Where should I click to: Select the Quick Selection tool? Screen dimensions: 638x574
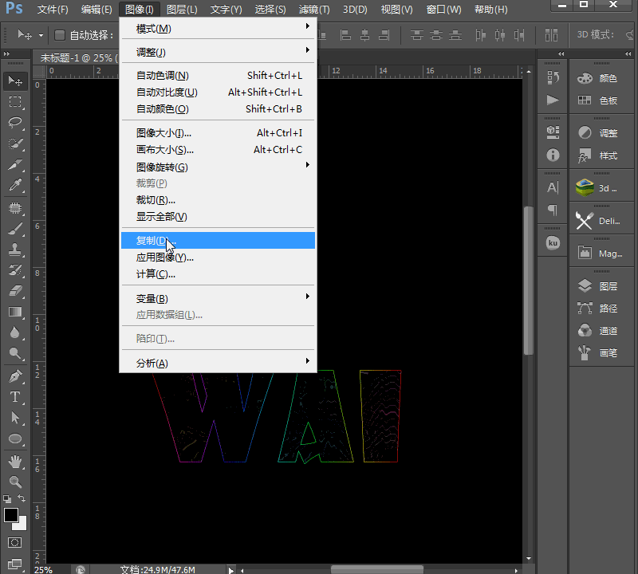(15, 143)
